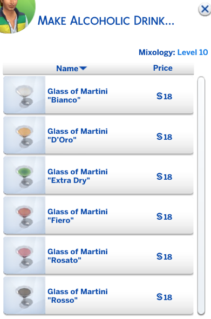Screen dimensions: 211x319
Task: Select the golden Martini D'Oro glass icon
Action: coord(24,135)
